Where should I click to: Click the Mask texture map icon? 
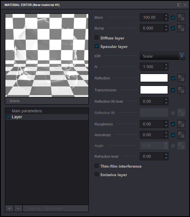(x=181, y=18)
